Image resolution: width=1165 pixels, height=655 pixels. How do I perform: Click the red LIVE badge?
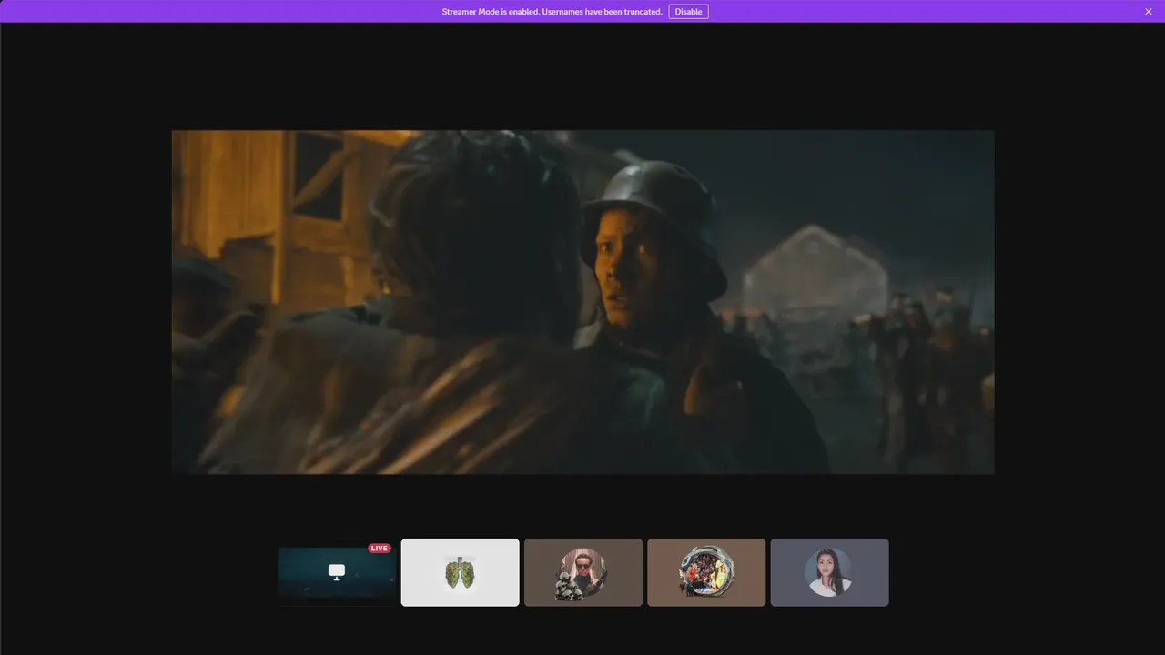380,549
